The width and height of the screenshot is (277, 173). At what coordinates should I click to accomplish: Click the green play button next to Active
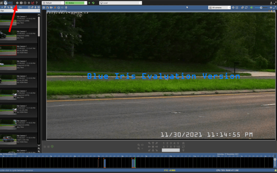(x=89, y=3)
